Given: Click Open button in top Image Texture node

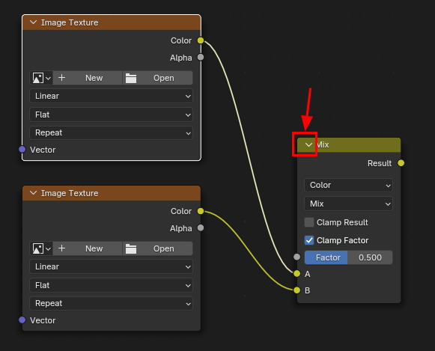Looking at the screenshot, I should [x=157, y=78].
